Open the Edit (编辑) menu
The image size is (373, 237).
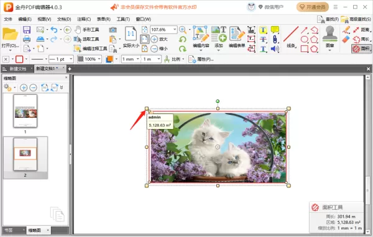click(25, 19)
